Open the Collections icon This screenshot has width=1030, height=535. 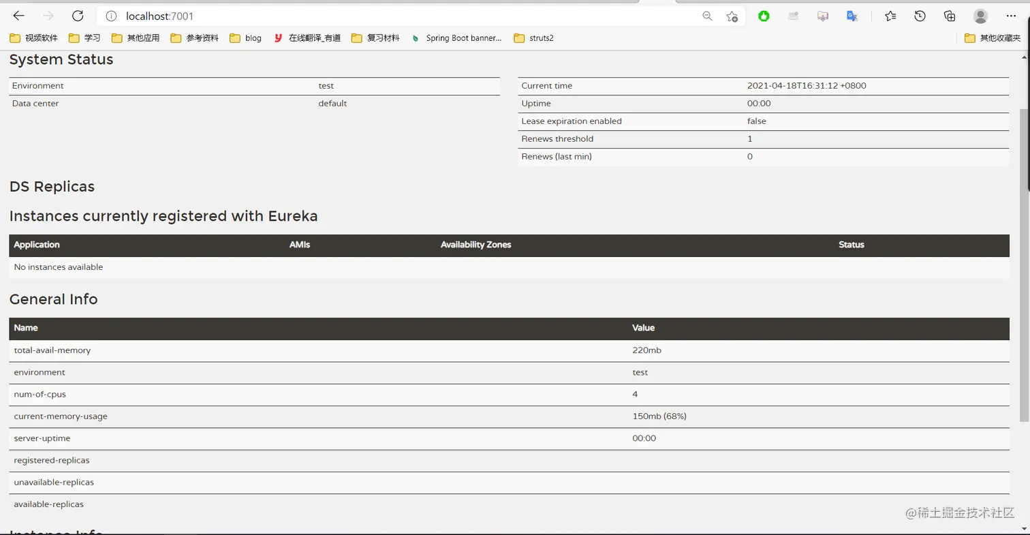(x=950, y=16)
